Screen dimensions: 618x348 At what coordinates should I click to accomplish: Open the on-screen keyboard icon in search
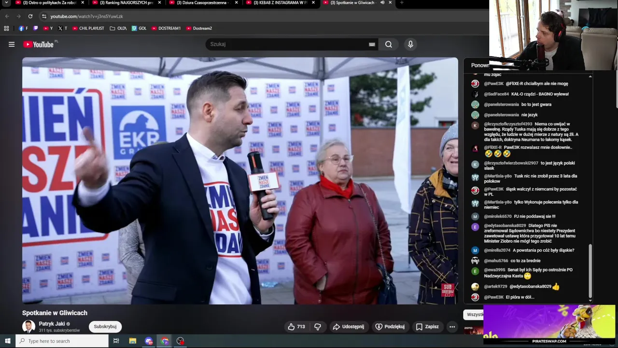(372, 44)
